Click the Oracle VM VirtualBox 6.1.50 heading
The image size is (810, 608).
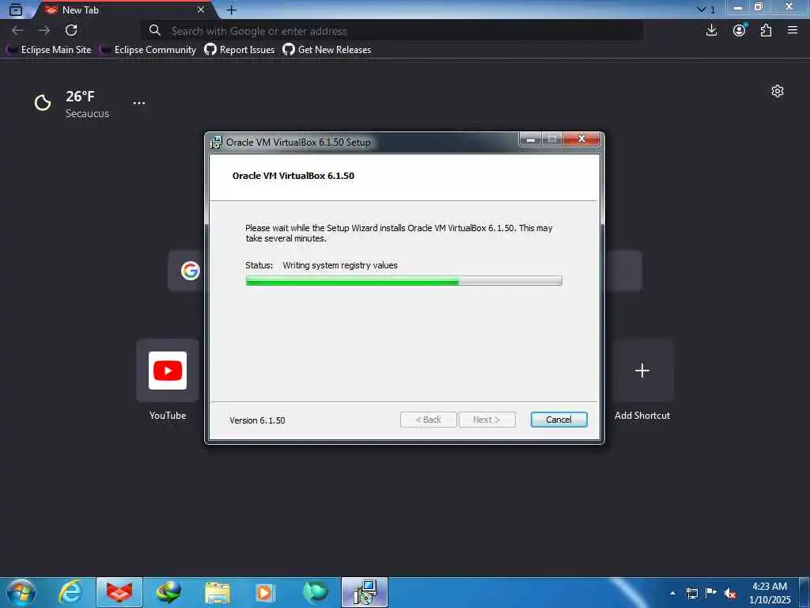tap(293, 176)
